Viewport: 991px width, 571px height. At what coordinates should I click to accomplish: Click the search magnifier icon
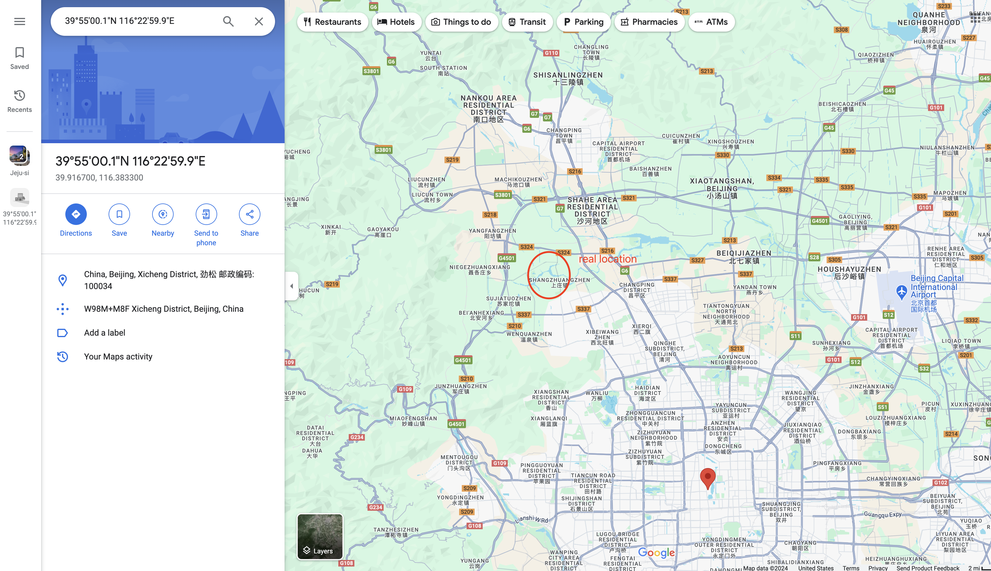pyautogui.click(x=228, y=21)
